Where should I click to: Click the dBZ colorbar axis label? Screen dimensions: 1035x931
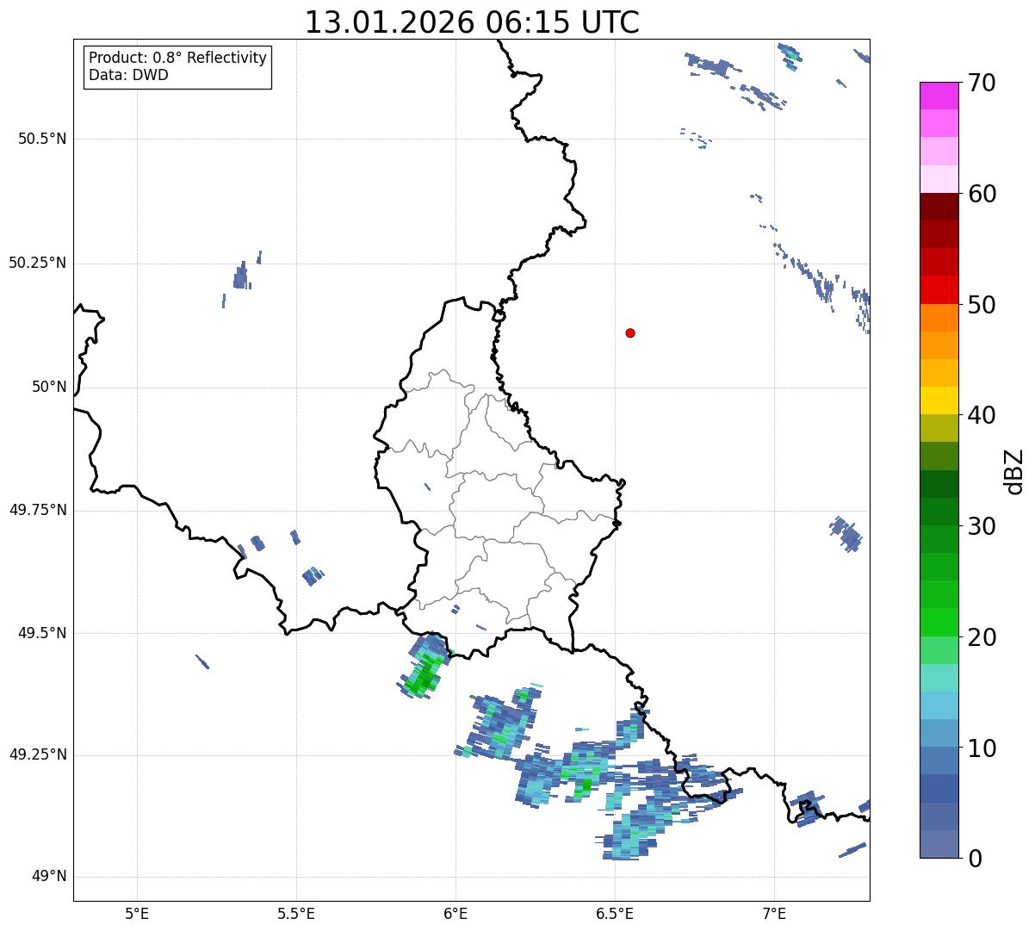tap(1014, 471)
